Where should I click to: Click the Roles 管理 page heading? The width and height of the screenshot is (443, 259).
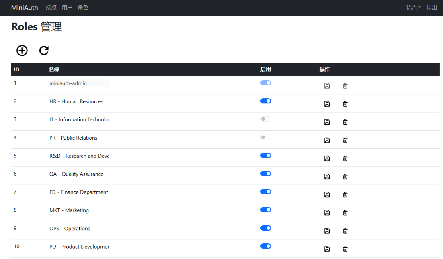click(x=37, y=27)
